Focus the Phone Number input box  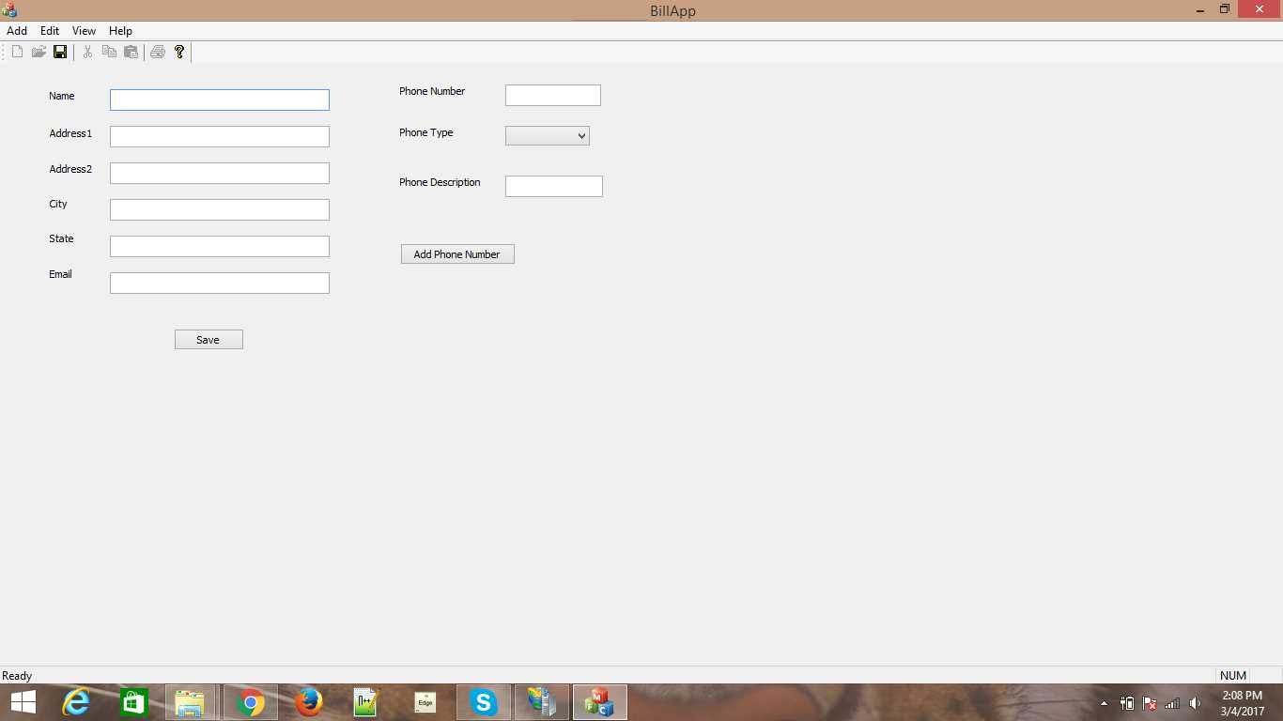pyautogui.click(x=552, y=95)
